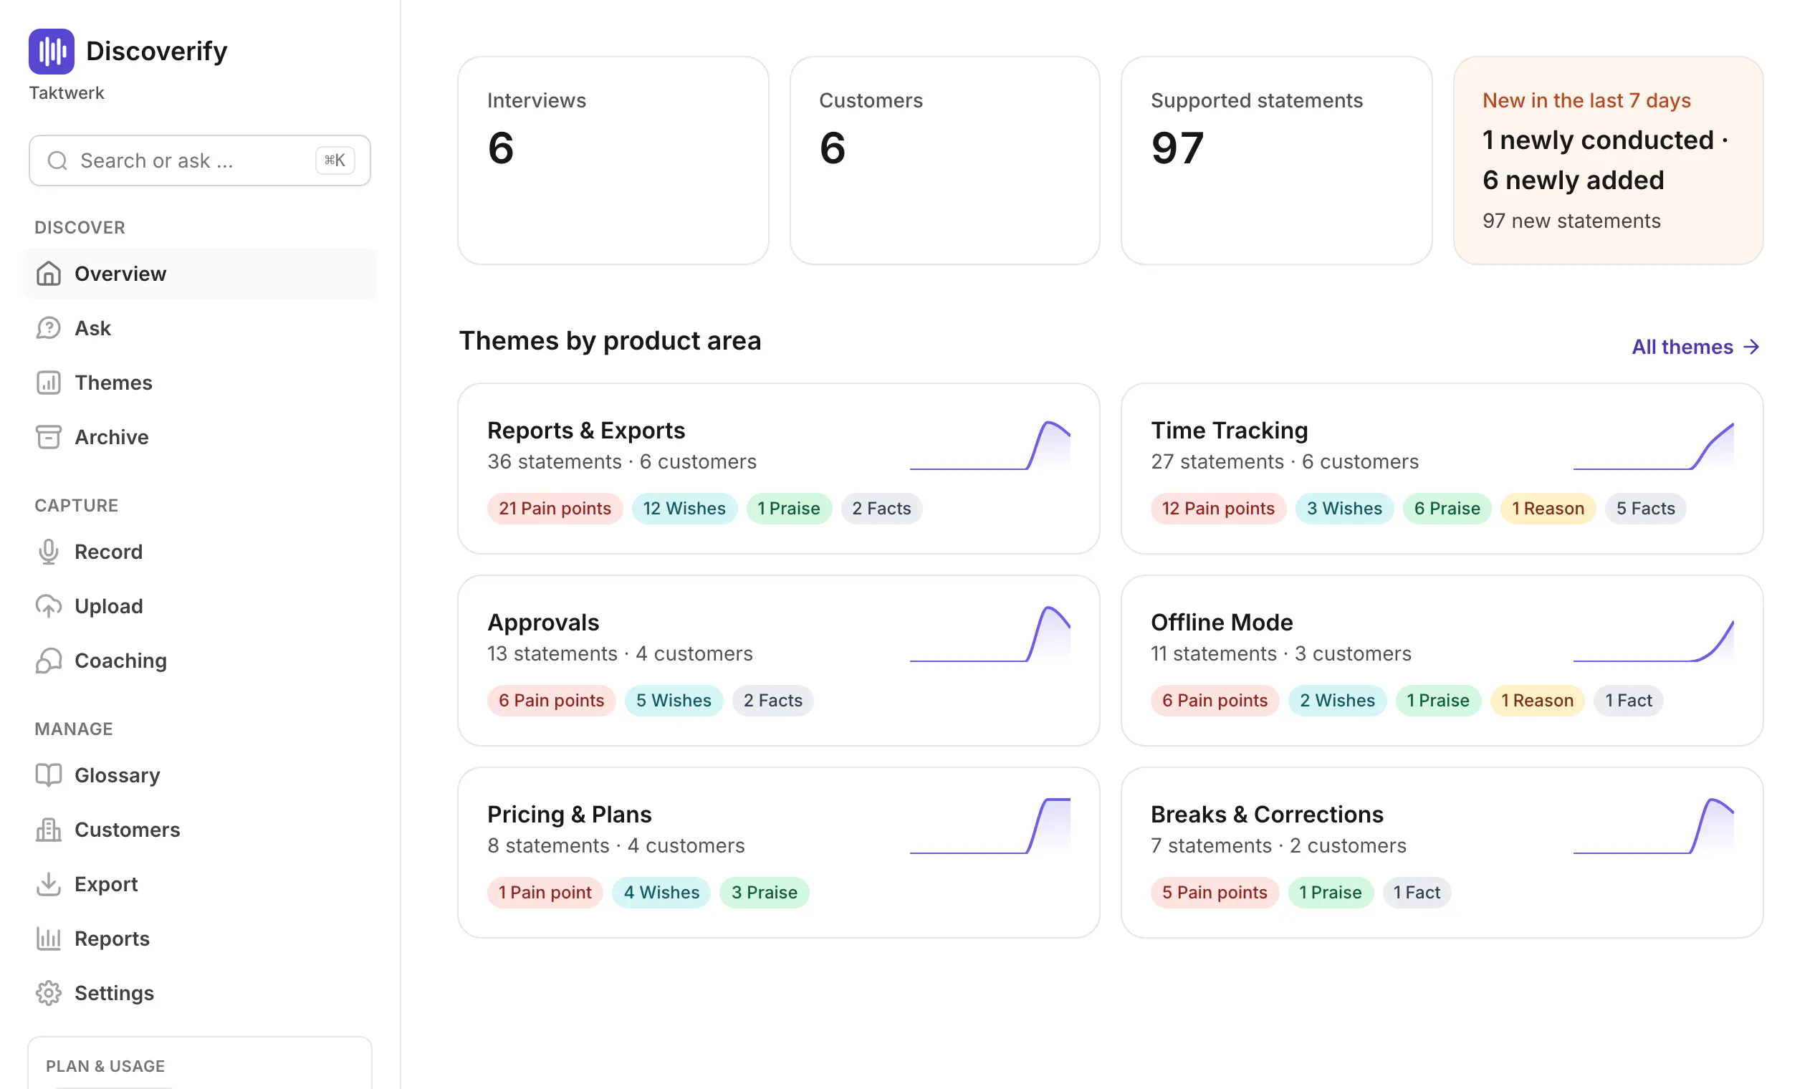Go to the Ask page label
This screenshot has height=1089, width=1820.
tap(92, 328)
